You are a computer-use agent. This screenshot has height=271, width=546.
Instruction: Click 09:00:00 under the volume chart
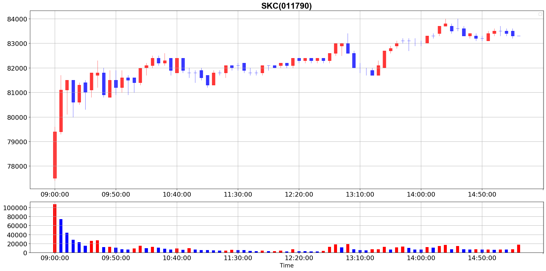coord(55,258)
